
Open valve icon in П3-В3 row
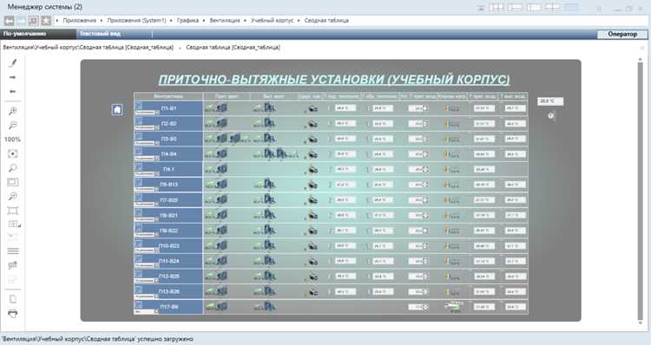451,139
